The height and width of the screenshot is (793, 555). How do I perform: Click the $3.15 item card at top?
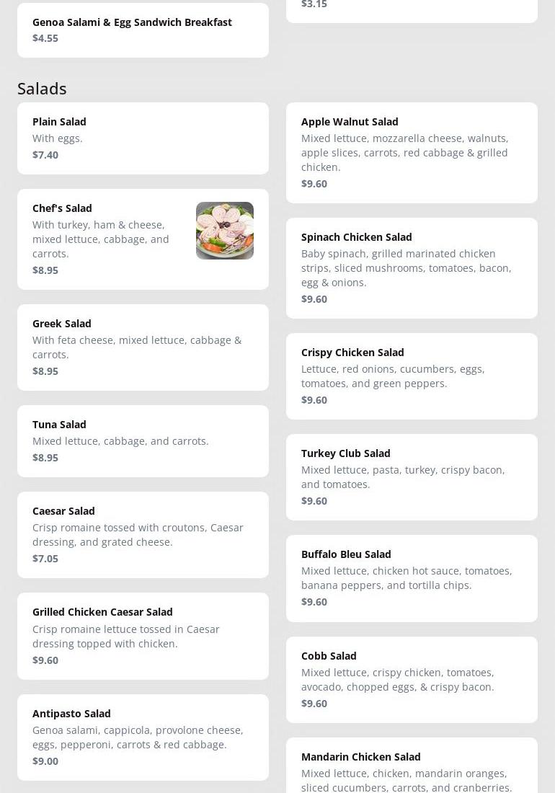412,9
